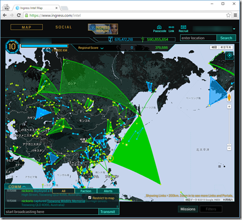This screenshot has height=220, width=242.
Task: Click the enter location search field
Action: 199,38
